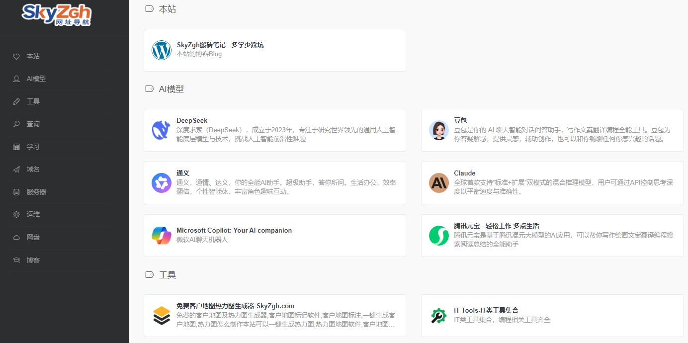
Task: Click description starting '腾讯元宝是基于腾讯混元大模型'
Action: click(x=564, y=240)
